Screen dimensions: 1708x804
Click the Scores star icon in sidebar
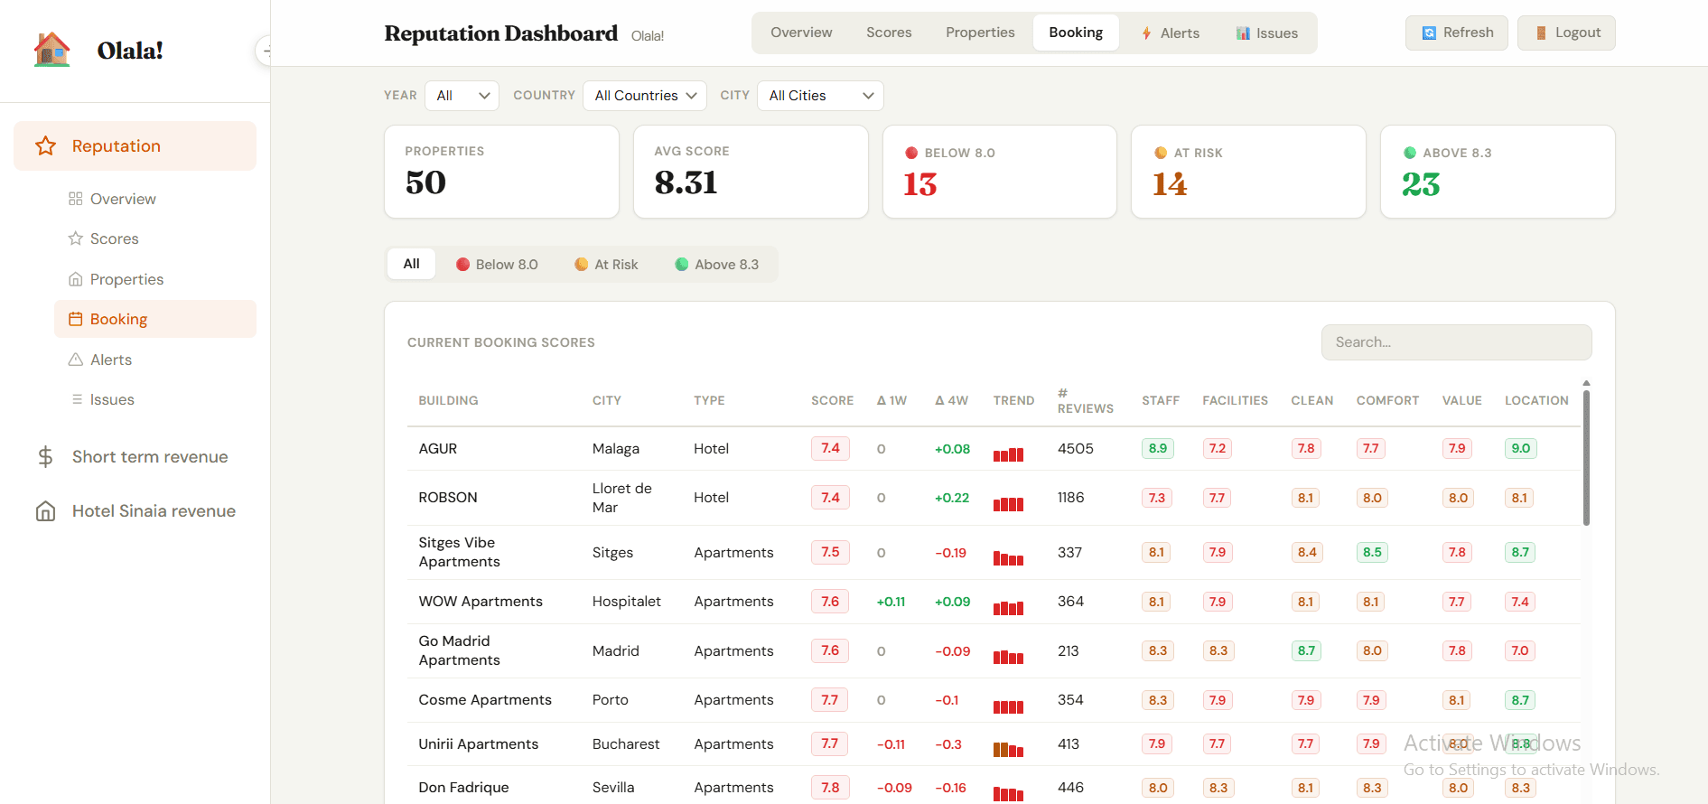(x=76, y=238)
